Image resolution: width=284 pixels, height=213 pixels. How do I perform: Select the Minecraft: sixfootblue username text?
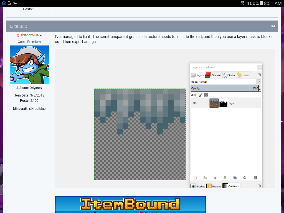click(x=29, y=108)
